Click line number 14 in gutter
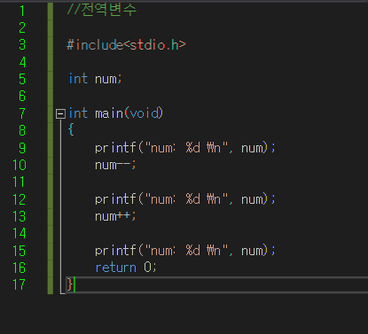This screenshot has height=334, width=368. [20, 233]
